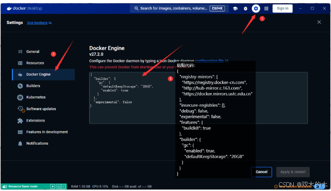Click the Docker Engine whale icon in sidebar
331x191 pixels.
(20, 74)
